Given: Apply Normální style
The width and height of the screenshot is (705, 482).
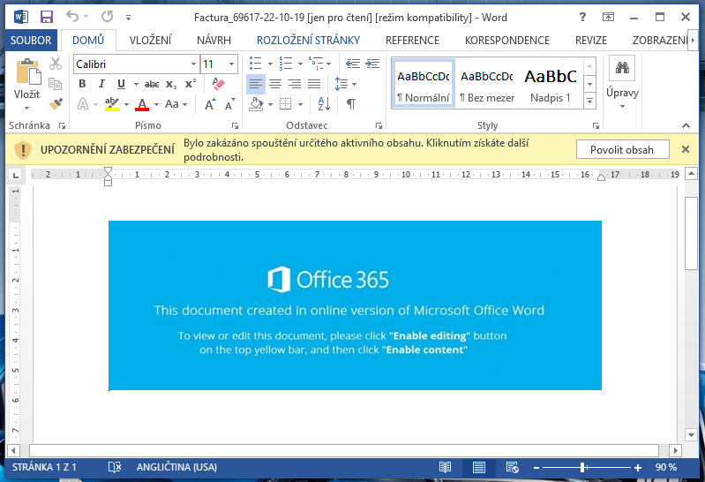Looking at the screenshot, I should tap(423, 83).
